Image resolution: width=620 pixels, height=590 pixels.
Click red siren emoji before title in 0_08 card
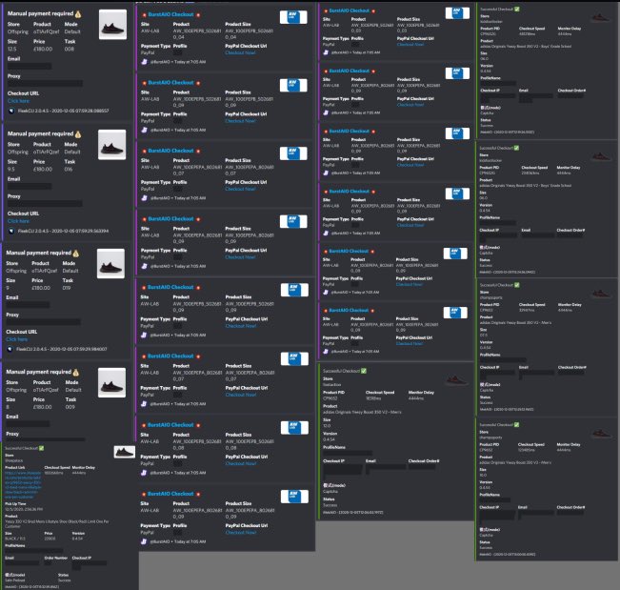tap(144, 425)
